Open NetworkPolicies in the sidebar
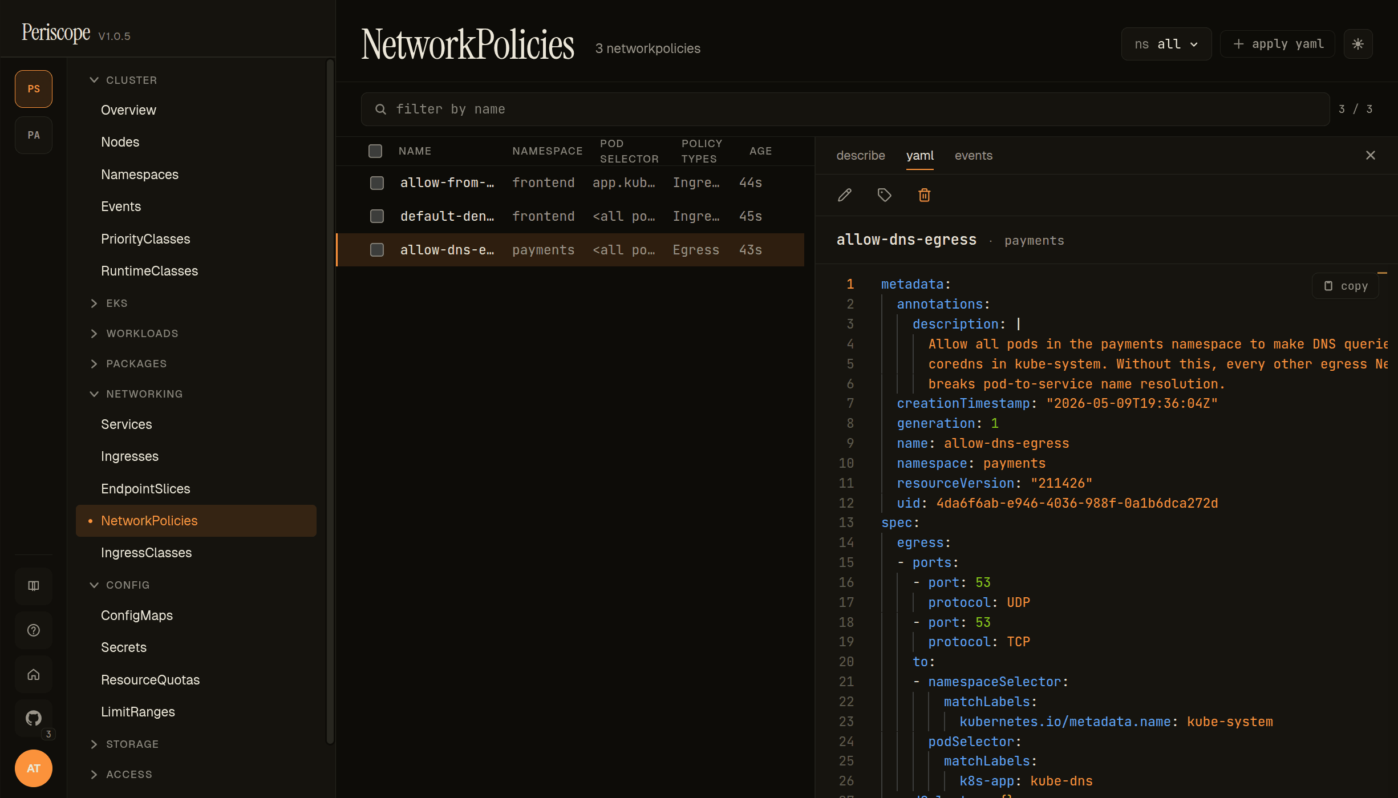This screenshot has height=798, width=1398. tap(196, 521)
